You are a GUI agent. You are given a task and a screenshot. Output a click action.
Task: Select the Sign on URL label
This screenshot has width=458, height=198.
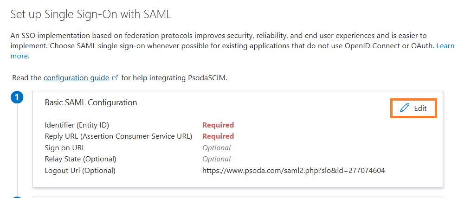click(x=65, y=148)
